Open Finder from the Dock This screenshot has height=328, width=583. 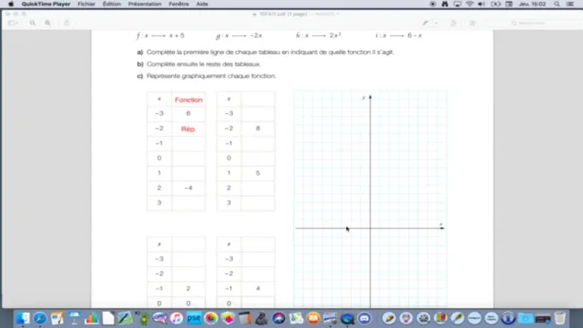(x=22, y=318)
